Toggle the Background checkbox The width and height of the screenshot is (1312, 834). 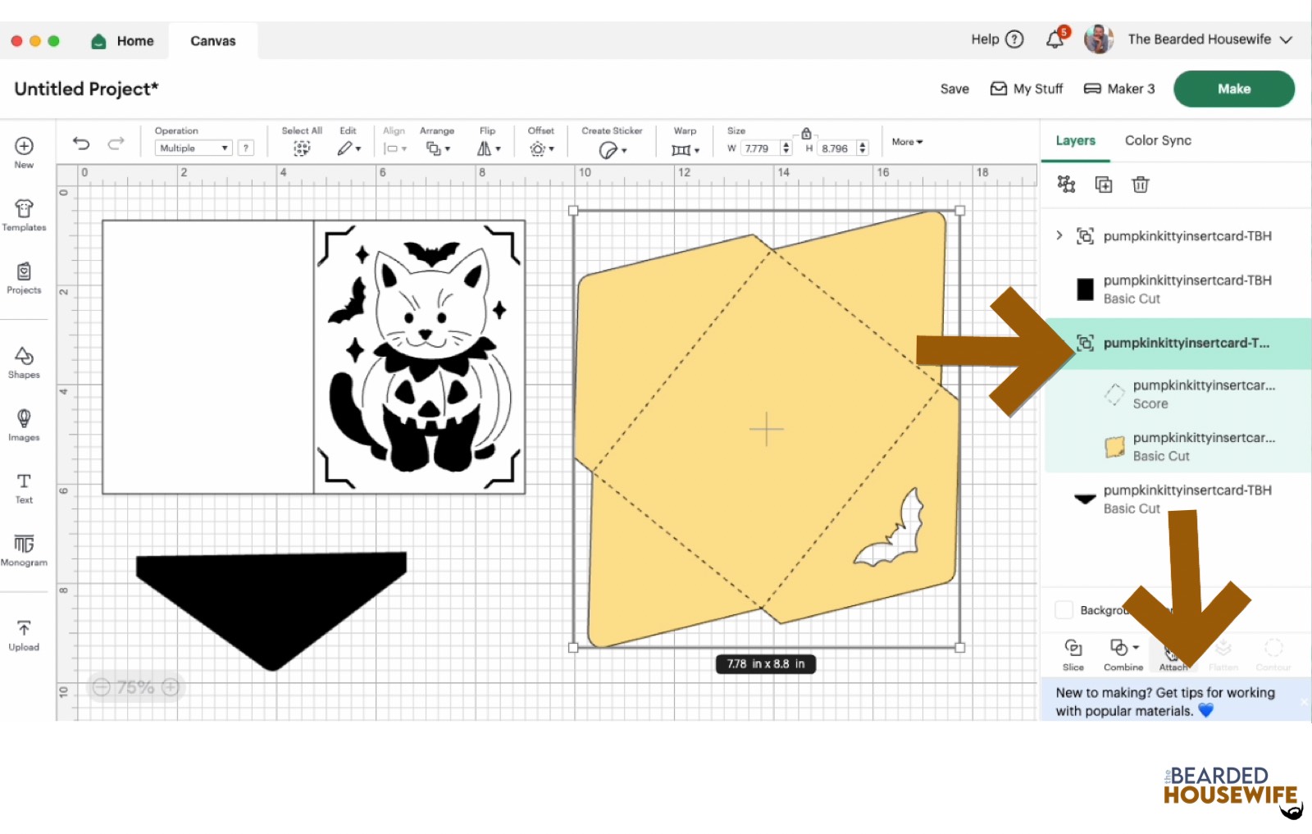(x=1064, y=610)
